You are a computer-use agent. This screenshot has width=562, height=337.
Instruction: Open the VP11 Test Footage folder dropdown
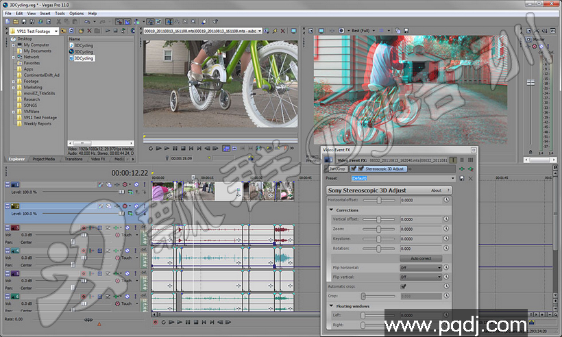tap(56, 31)
